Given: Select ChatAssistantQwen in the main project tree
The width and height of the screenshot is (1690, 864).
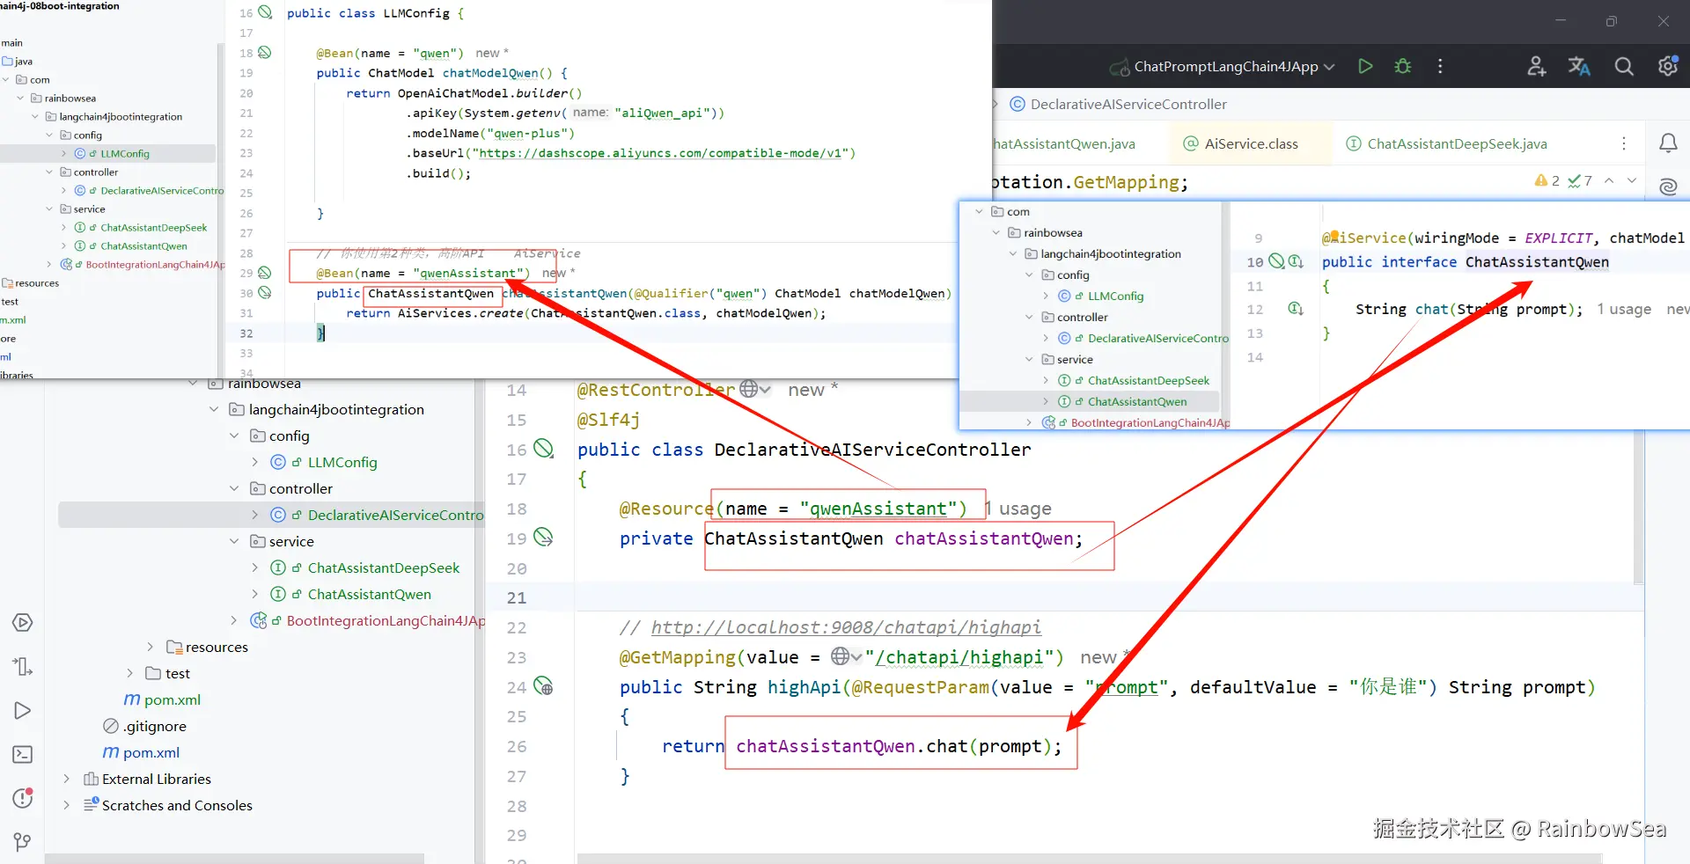Looking at the screenshot, I should click(x=370, y=594).
